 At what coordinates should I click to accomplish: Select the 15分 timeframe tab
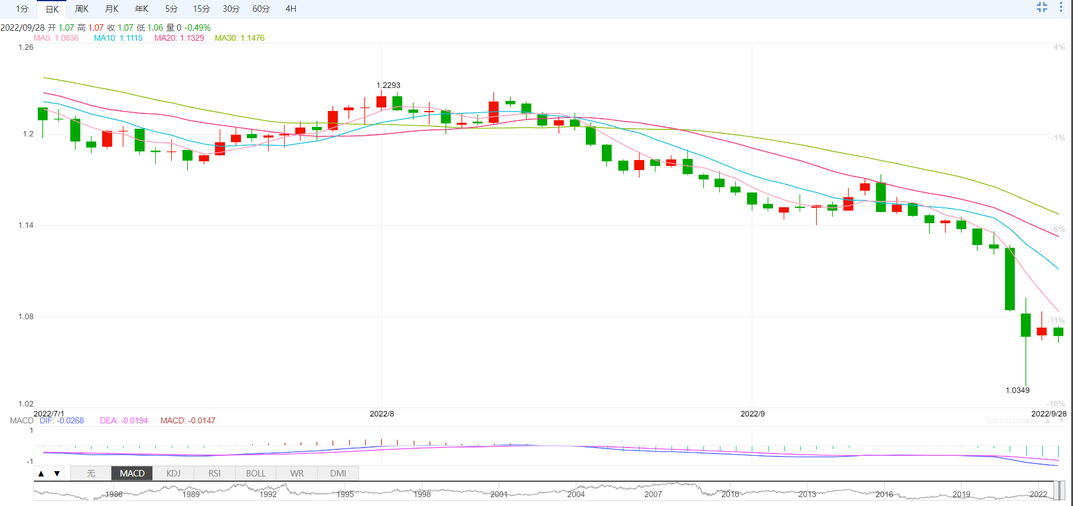click(201, 9)
